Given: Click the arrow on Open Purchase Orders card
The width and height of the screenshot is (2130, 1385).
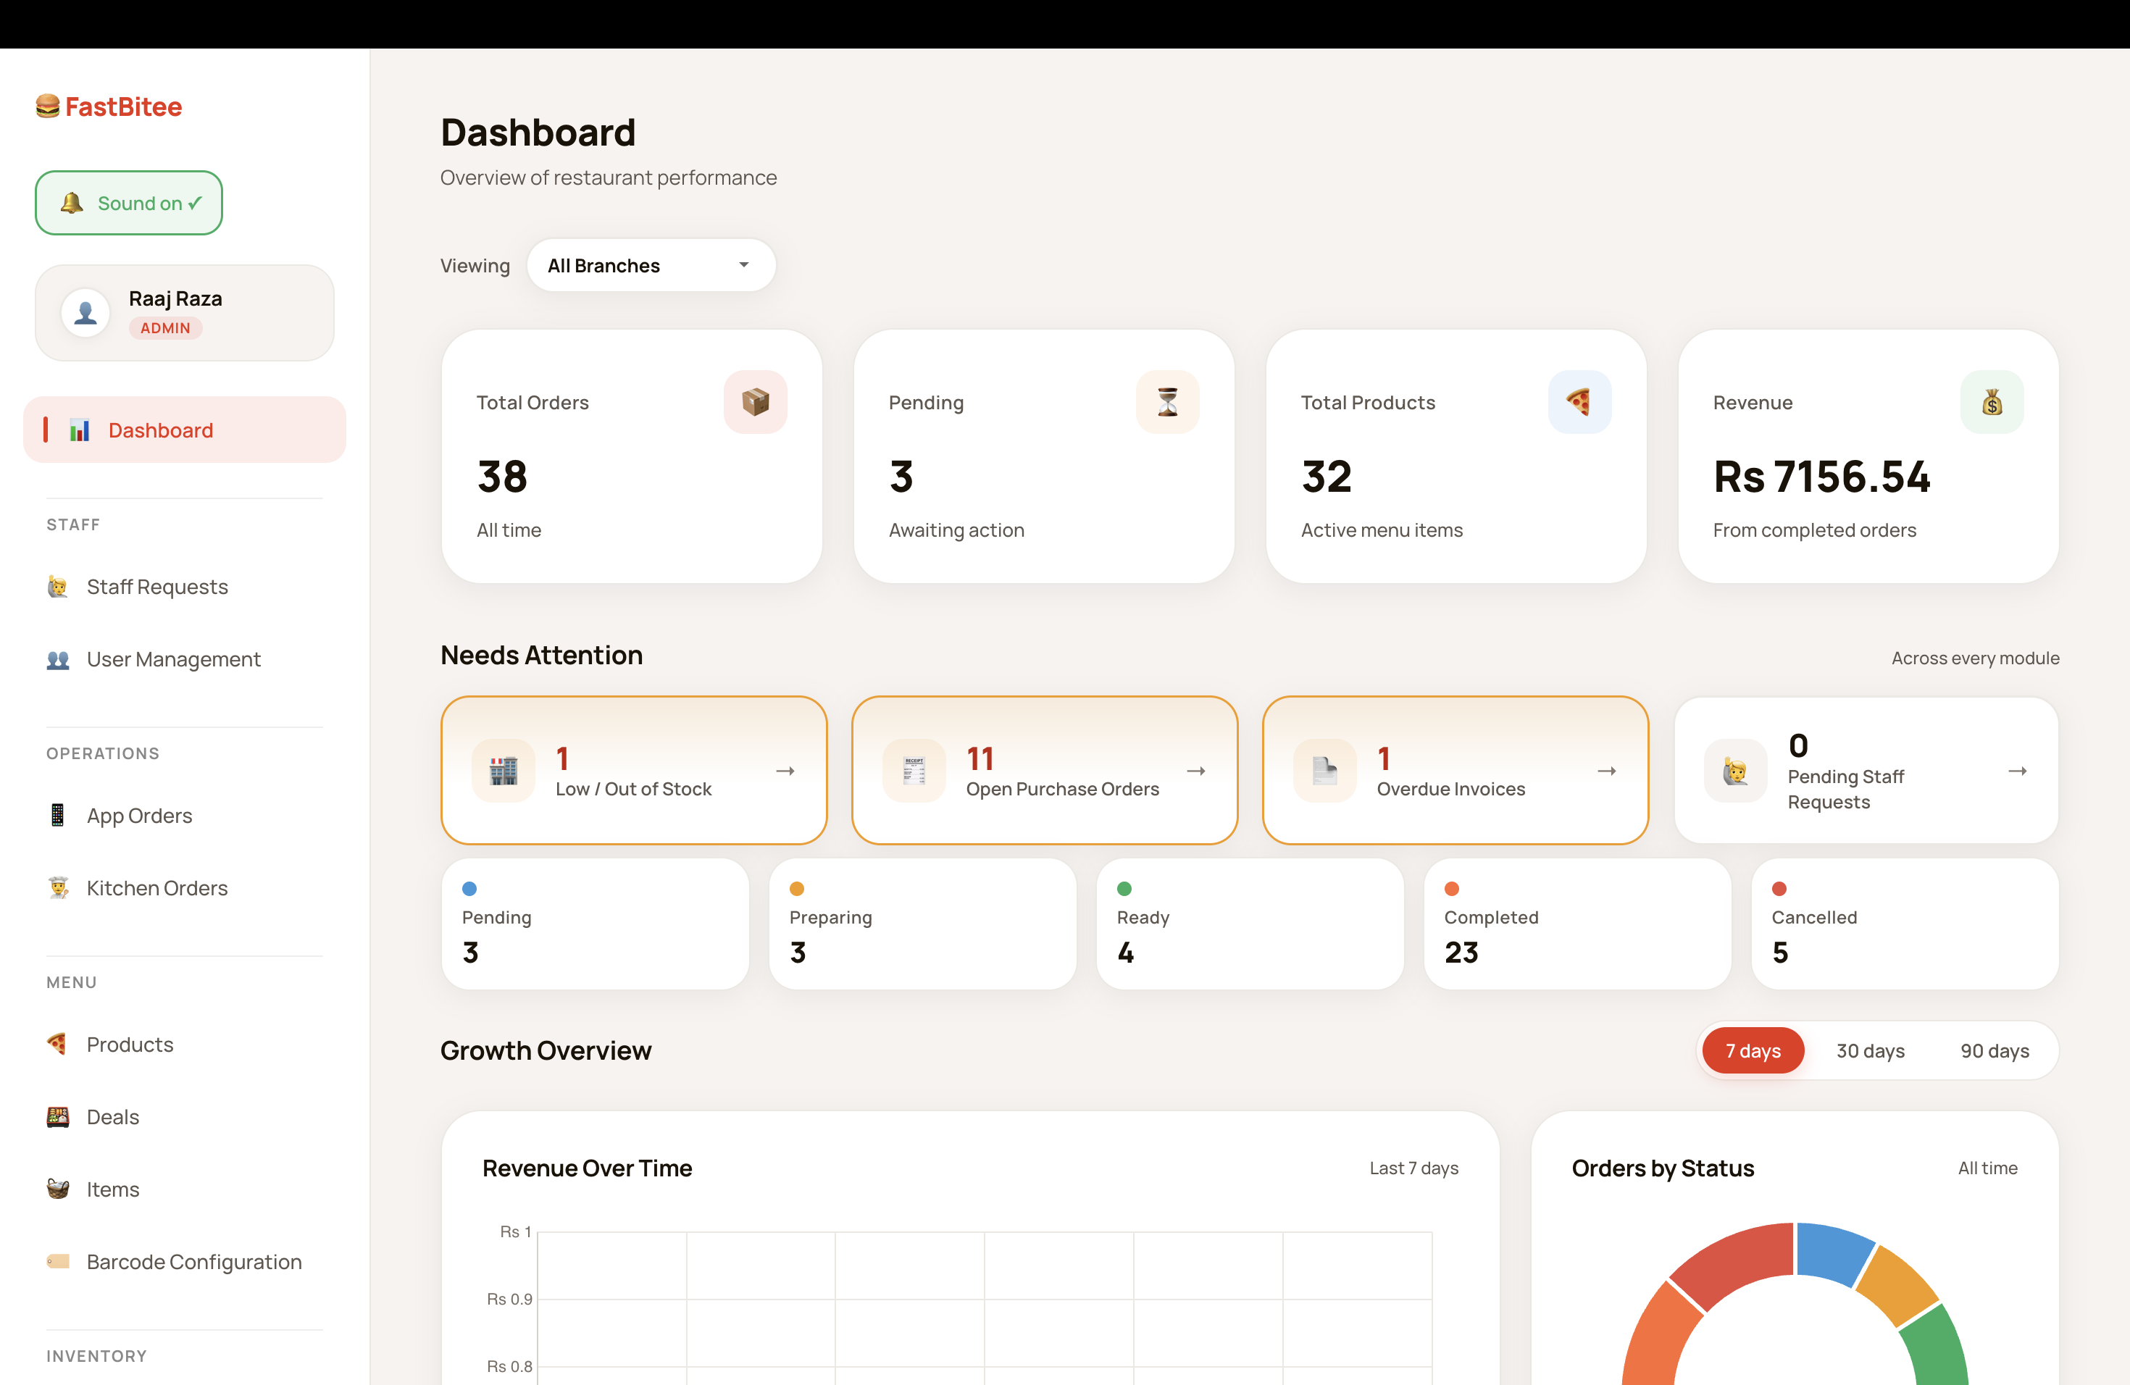Looking at the screenshot, I should point(1197,770).
